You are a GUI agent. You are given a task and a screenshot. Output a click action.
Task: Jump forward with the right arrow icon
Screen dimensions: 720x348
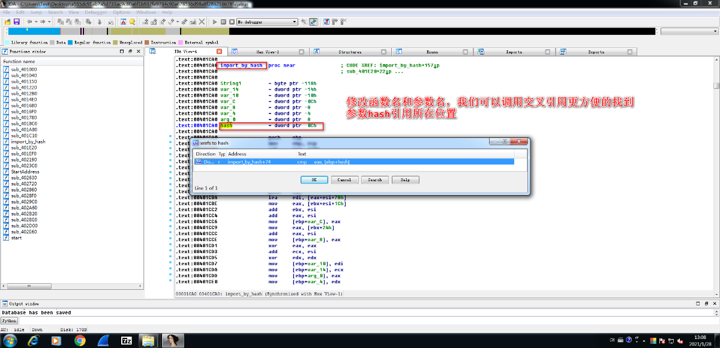42,22
